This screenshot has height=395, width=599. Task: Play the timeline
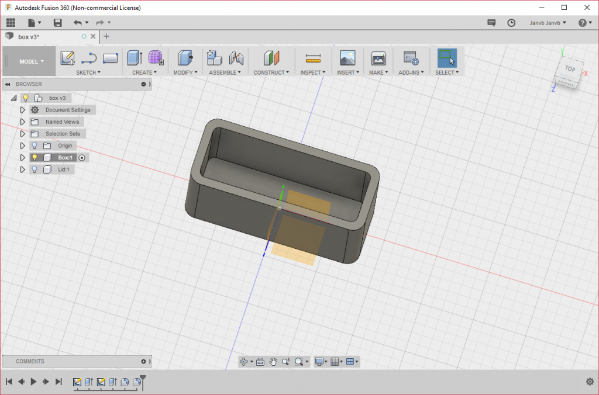[x=33, y=381]
